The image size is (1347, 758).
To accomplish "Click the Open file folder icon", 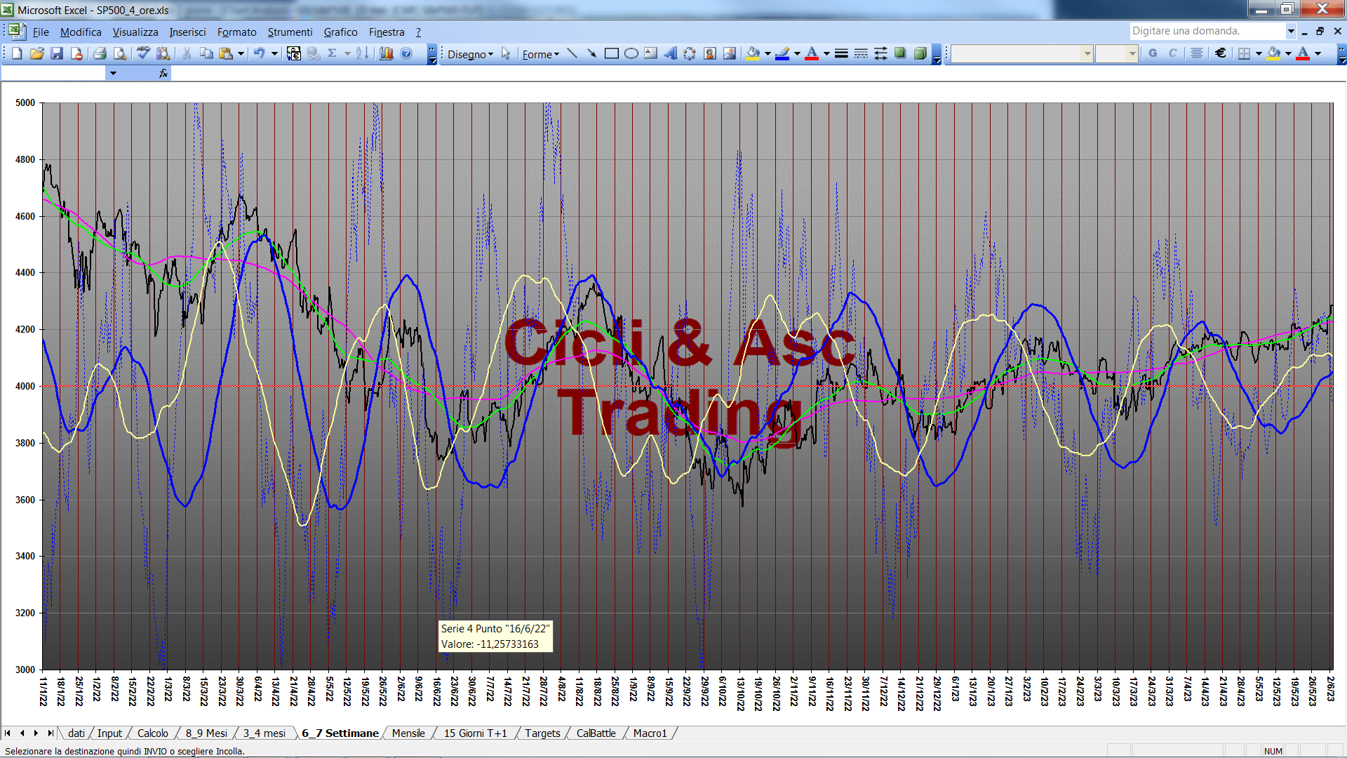I will click(36, 53).
